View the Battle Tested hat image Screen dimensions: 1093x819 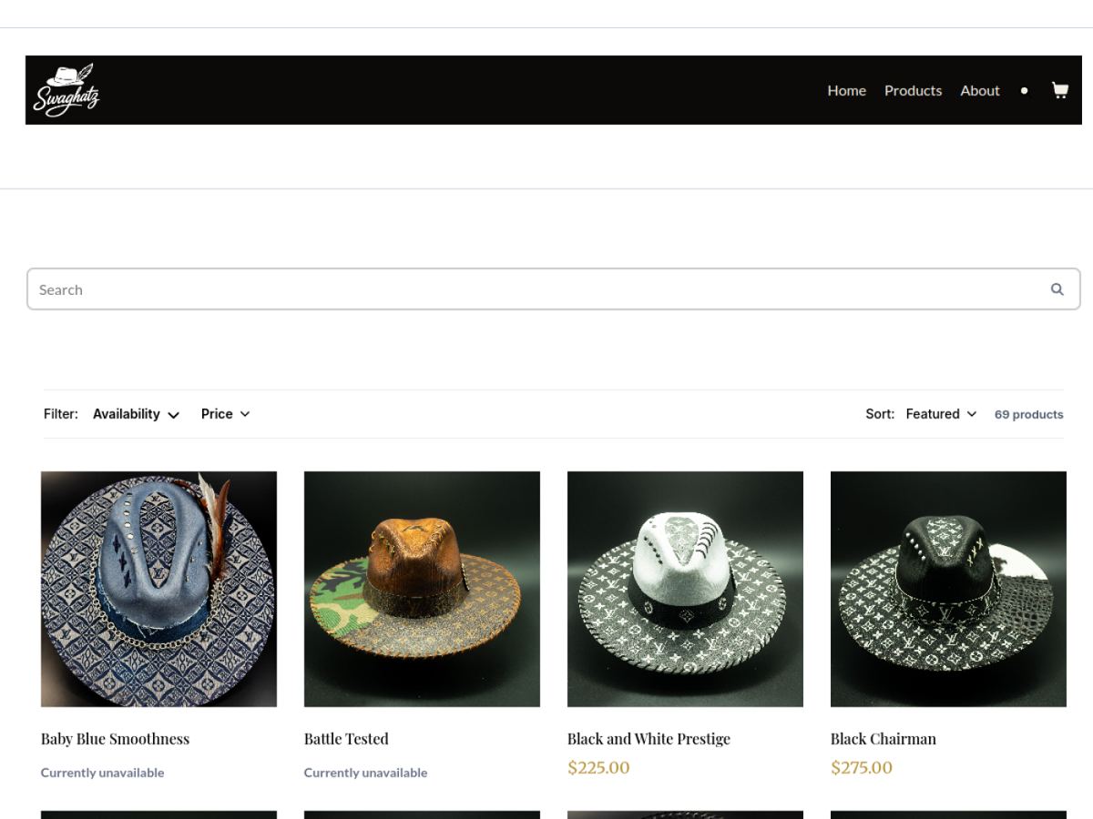pyautogui.click(x=422, y=589)
